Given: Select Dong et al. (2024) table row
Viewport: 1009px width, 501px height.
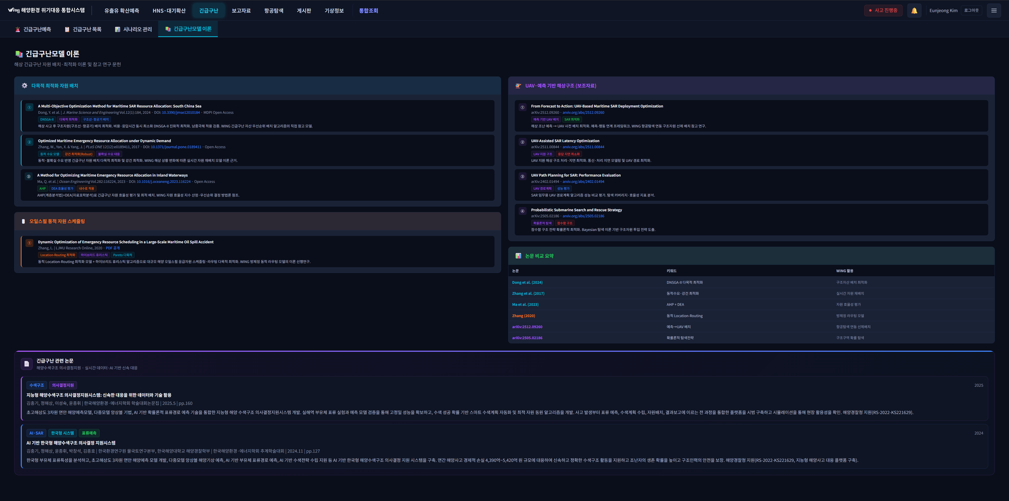Looking at the screenshot, I should click(x=527, y=282).
